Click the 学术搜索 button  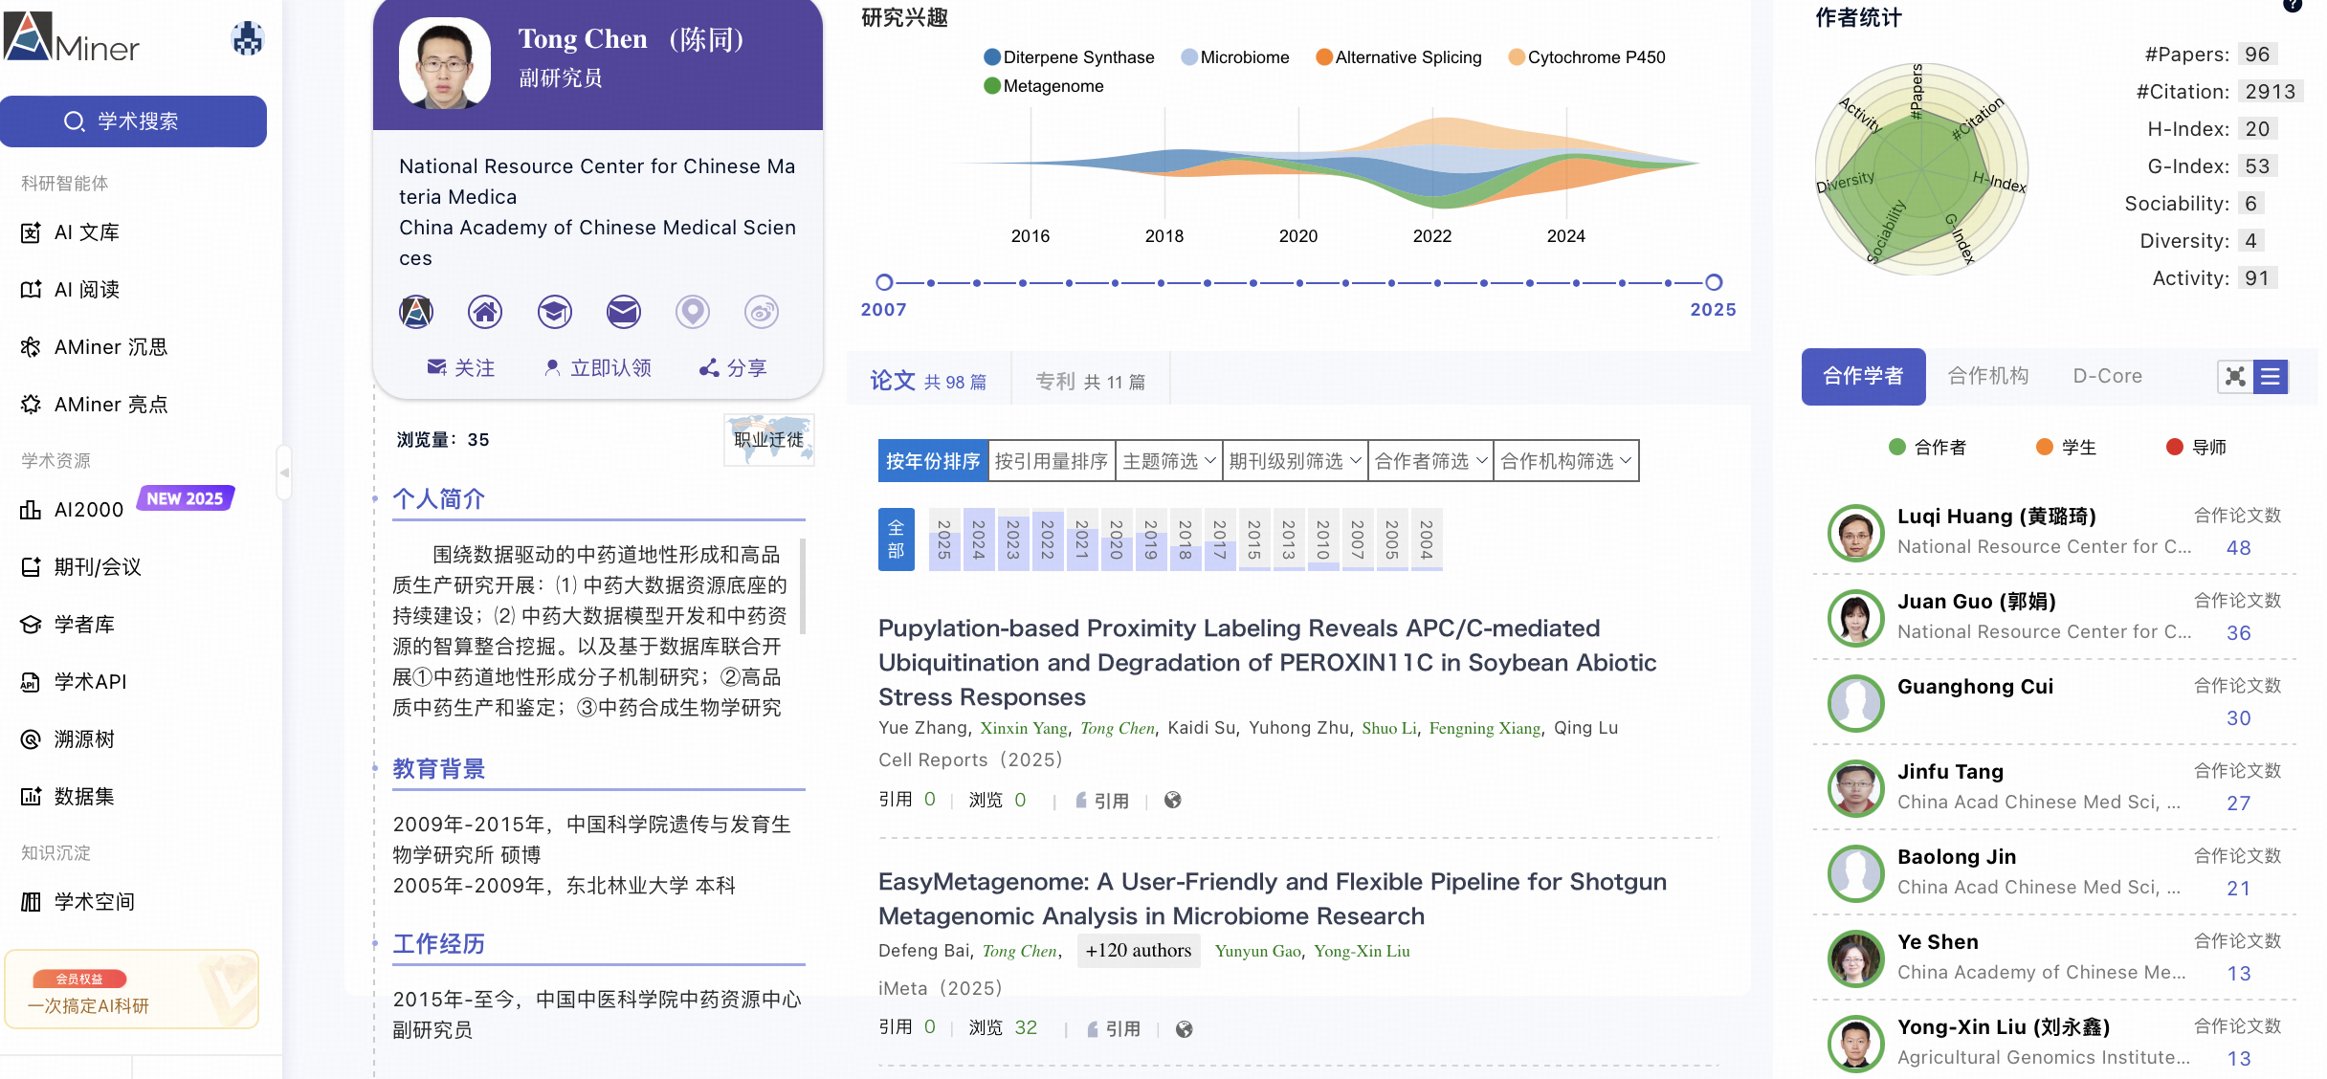tap(134, 121)
